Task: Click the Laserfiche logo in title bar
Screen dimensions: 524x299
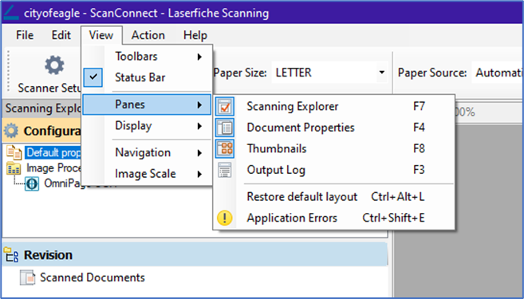Action: click(11, 13)
